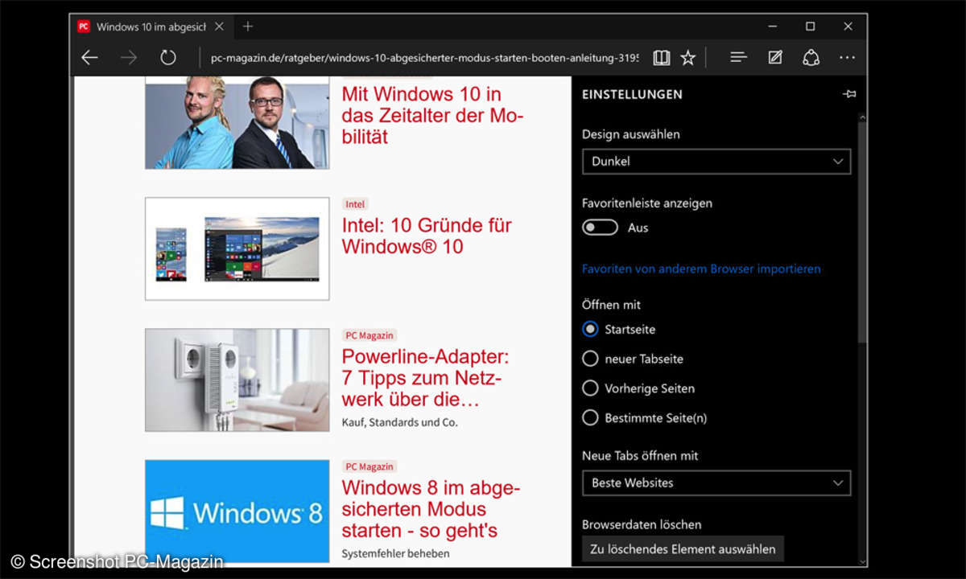Click the Systemfehler beheben subtitle
This screenshot has width=966, height=579.
395,553
